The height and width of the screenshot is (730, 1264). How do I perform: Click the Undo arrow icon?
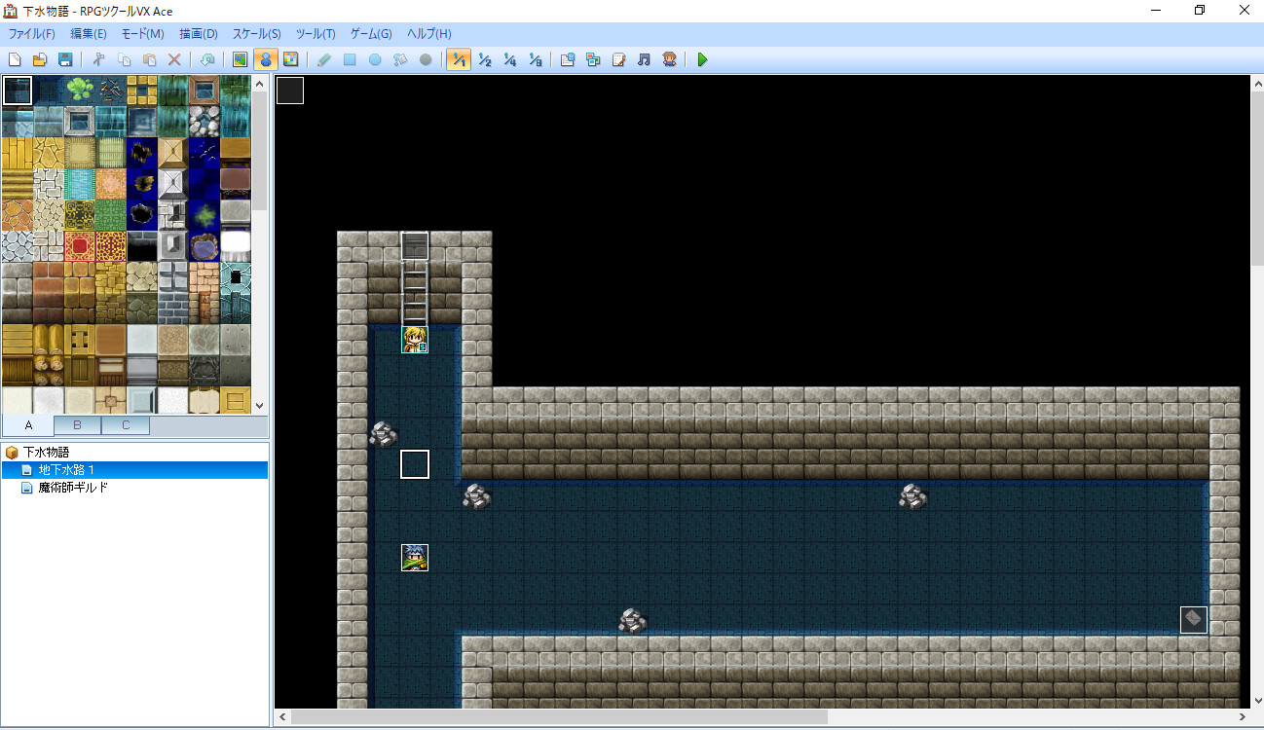point(207,60)
